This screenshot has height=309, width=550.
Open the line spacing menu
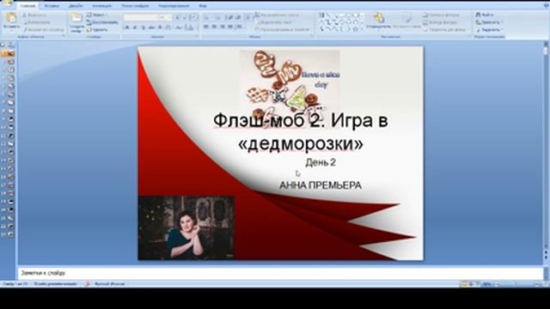[248, 17]
